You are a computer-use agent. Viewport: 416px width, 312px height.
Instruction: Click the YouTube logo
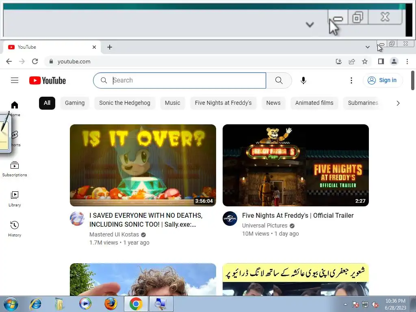[48, 80]
